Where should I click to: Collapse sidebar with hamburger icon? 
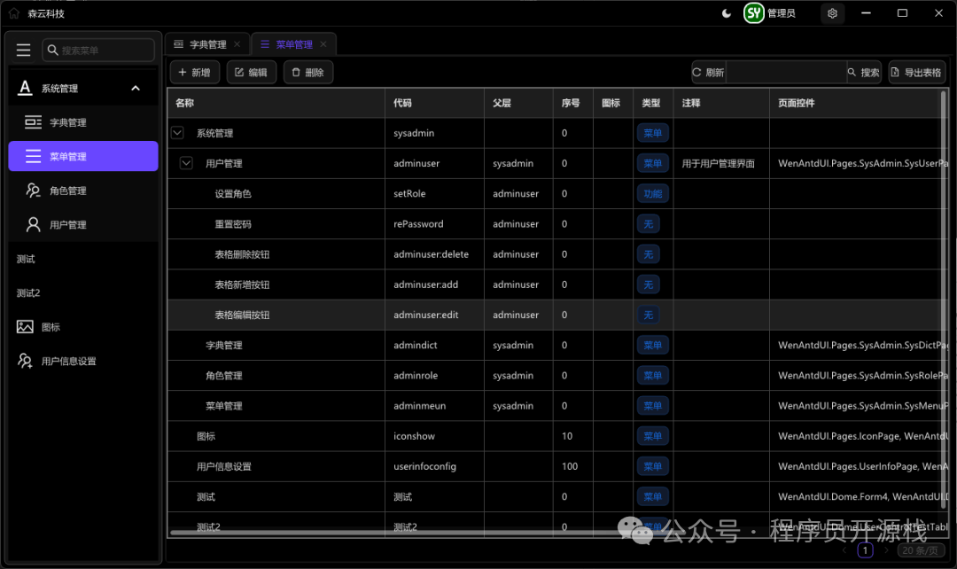pyautogui.click(x=23, y=50)
